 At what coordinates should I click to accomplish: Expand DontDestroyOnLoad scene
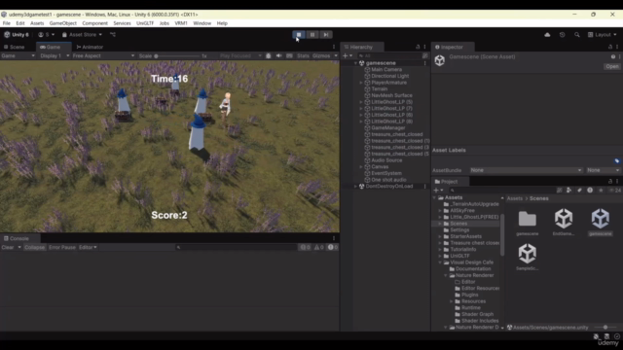(355, 186)
